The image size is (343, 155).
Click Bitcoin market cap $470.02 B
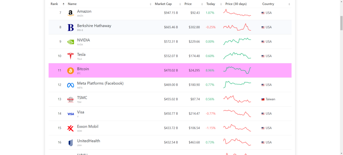[x=171, y=70]
